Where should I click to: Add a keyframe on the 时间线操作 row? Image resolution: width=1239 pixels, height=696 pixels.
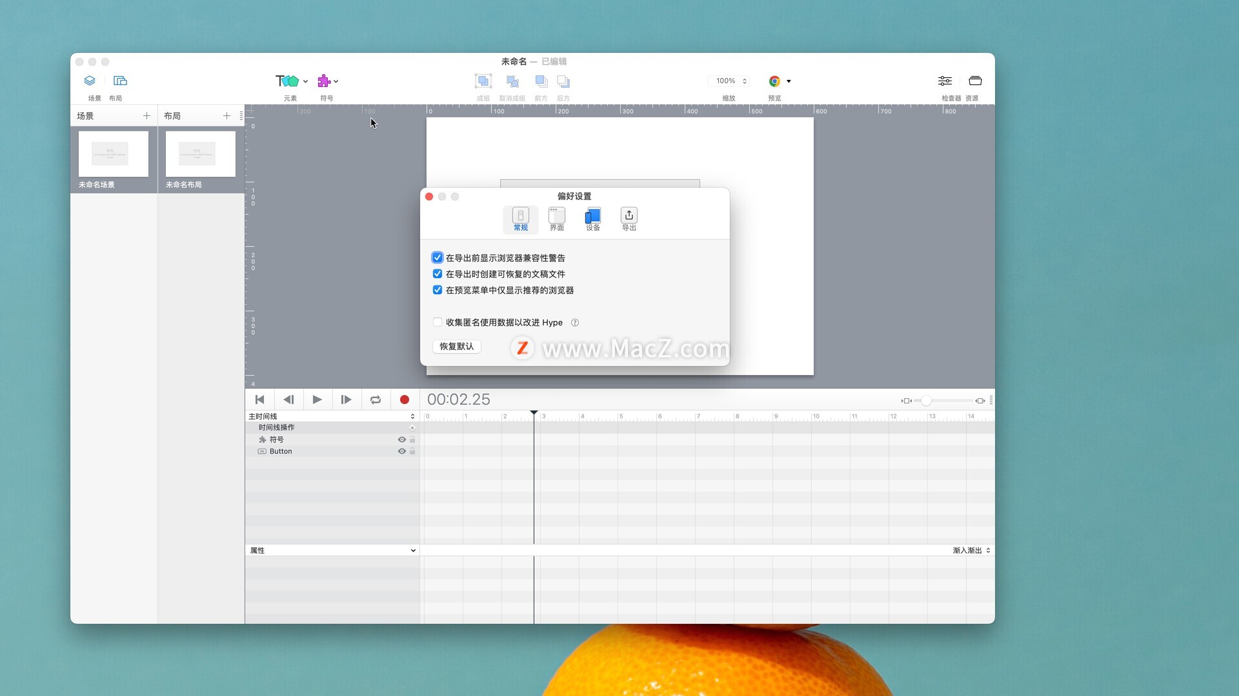(412, 428)
